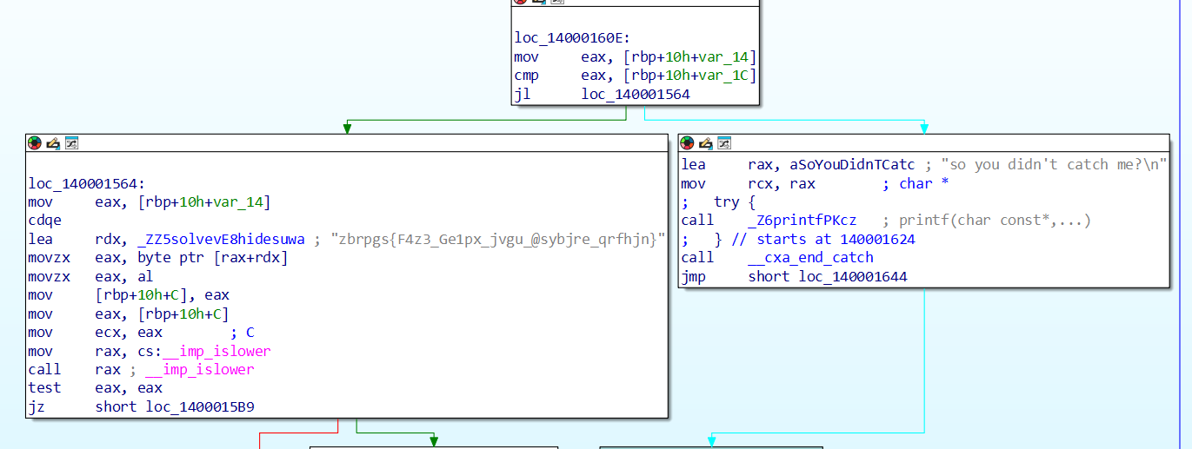Click the mov rcx, rax instruction

pyautogui.click(x=746, y=184)
